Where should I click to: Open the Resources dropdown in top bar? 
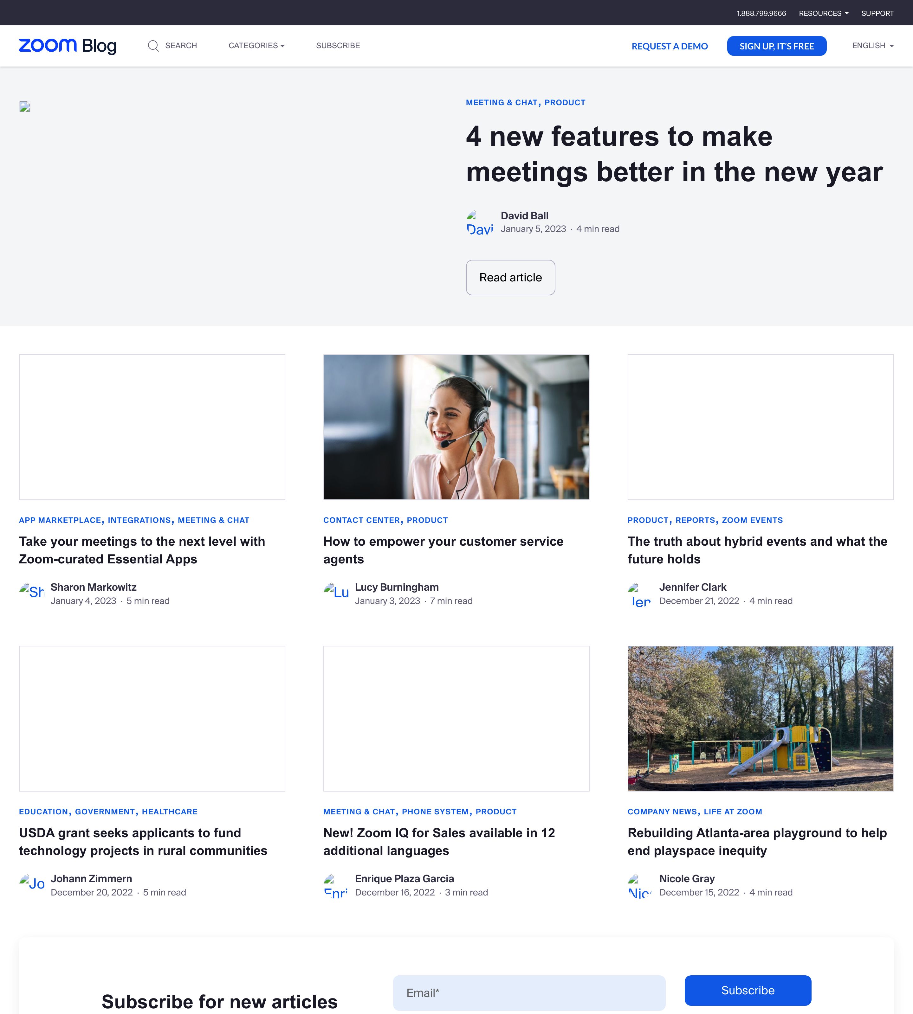[823, 13]
